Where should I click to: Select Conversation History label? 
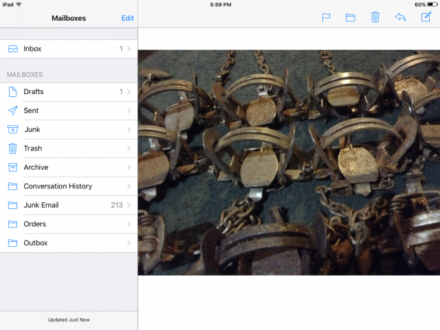click(x=58, y=186)
